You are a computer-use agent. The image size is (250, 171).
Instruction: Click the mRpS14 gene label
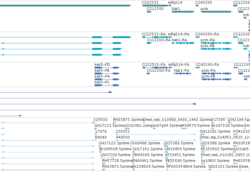click(x=175, y=3)
